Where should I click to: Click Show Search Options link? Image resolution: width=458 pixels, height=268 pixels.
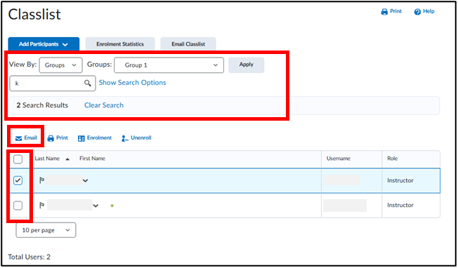132,83
